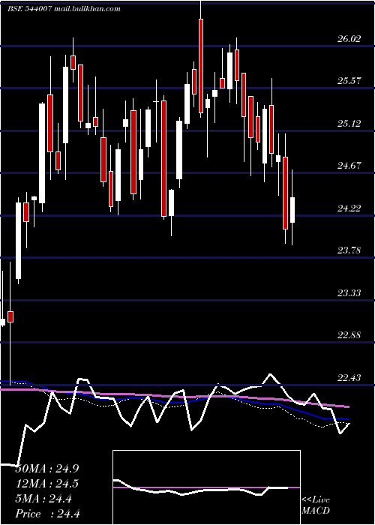The width and height of the screenshot is (375, 525).
Task: Click the 23.33 price axis label
Action: point(349,293)
